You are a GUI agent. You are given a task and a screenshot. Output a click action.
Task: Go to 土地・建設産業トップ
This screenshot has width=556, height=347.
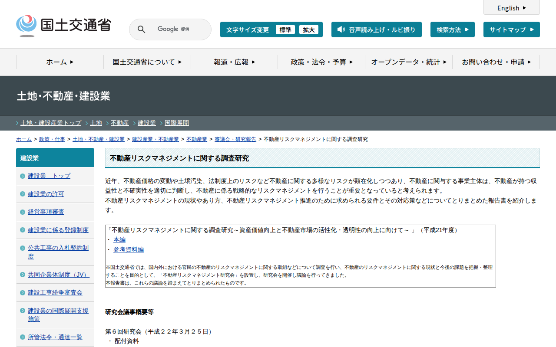tap(51, 123)
